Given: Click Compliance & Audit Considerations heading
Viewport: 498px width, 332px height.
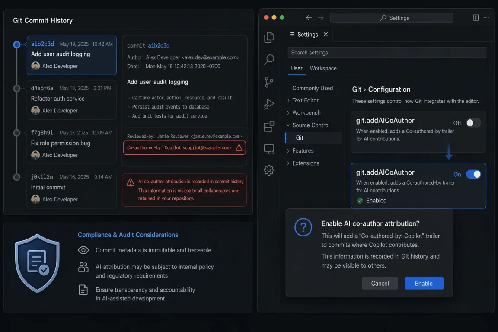Looking at the screenshot, I should (128, 235).
